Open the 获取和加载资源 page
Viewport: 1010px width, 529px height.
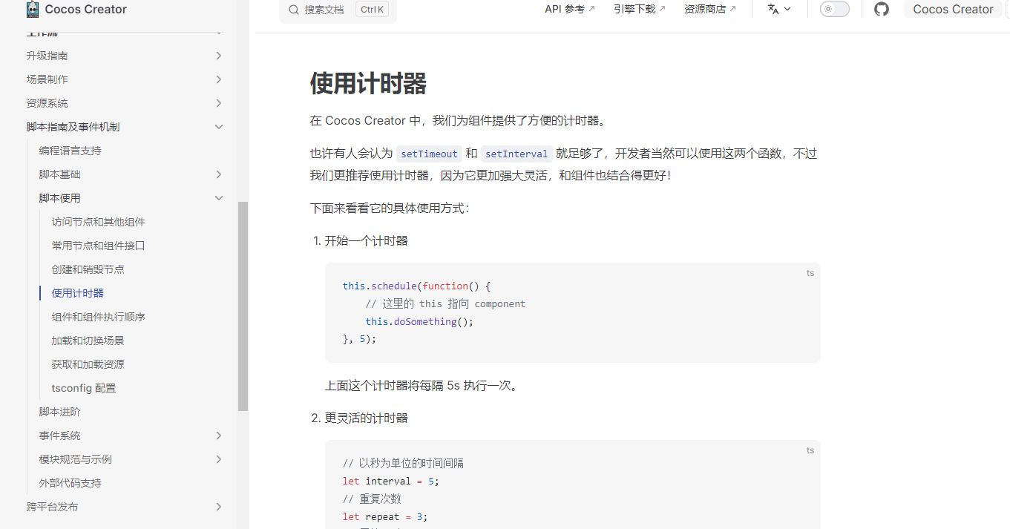pos(88,364)
